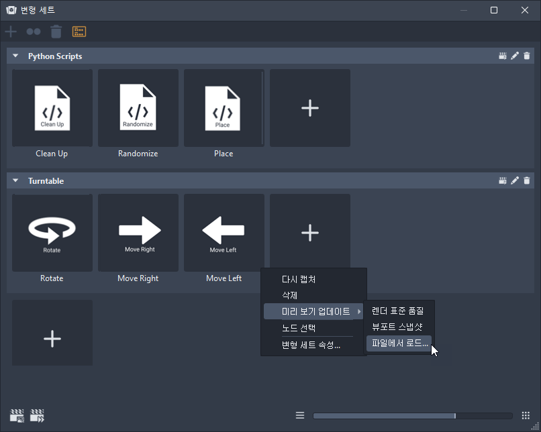Click pencil edit icon in Turntable header

[x=515, y=180]
